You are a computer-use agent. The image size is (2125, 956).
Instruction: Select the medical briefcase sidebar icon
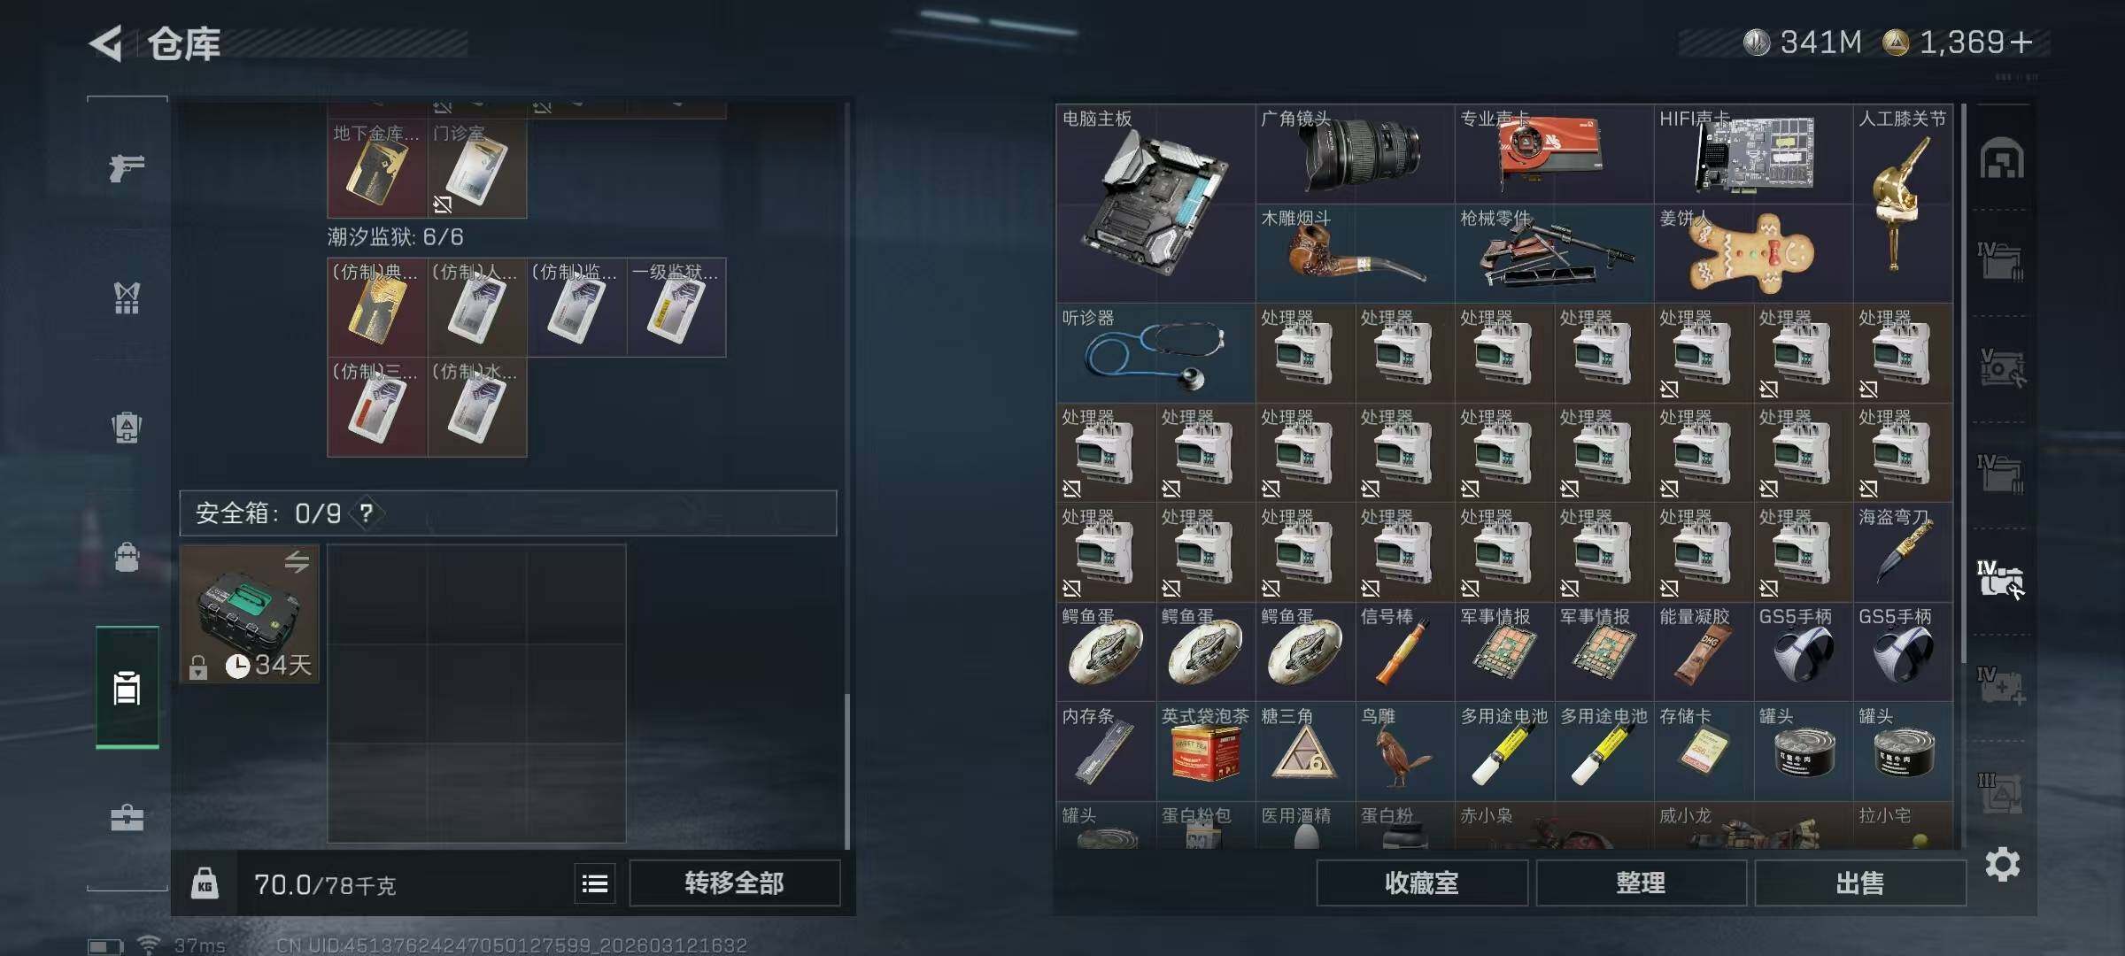127,817
